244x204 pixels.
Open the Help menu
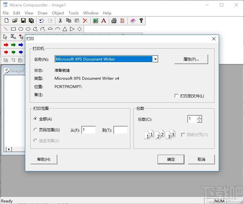107,13
